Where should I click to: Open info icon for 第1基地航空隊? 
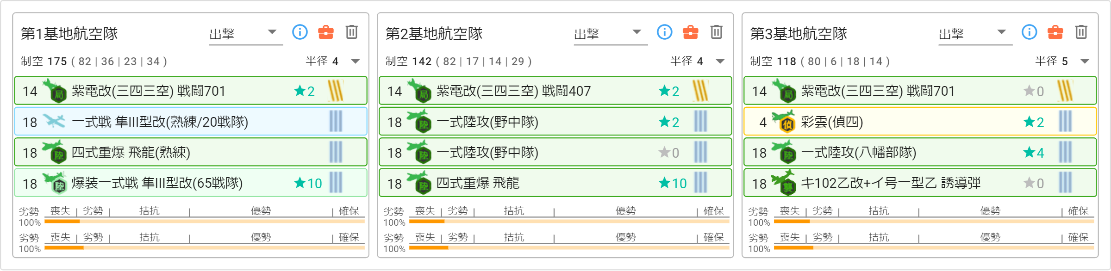[300, 32]
